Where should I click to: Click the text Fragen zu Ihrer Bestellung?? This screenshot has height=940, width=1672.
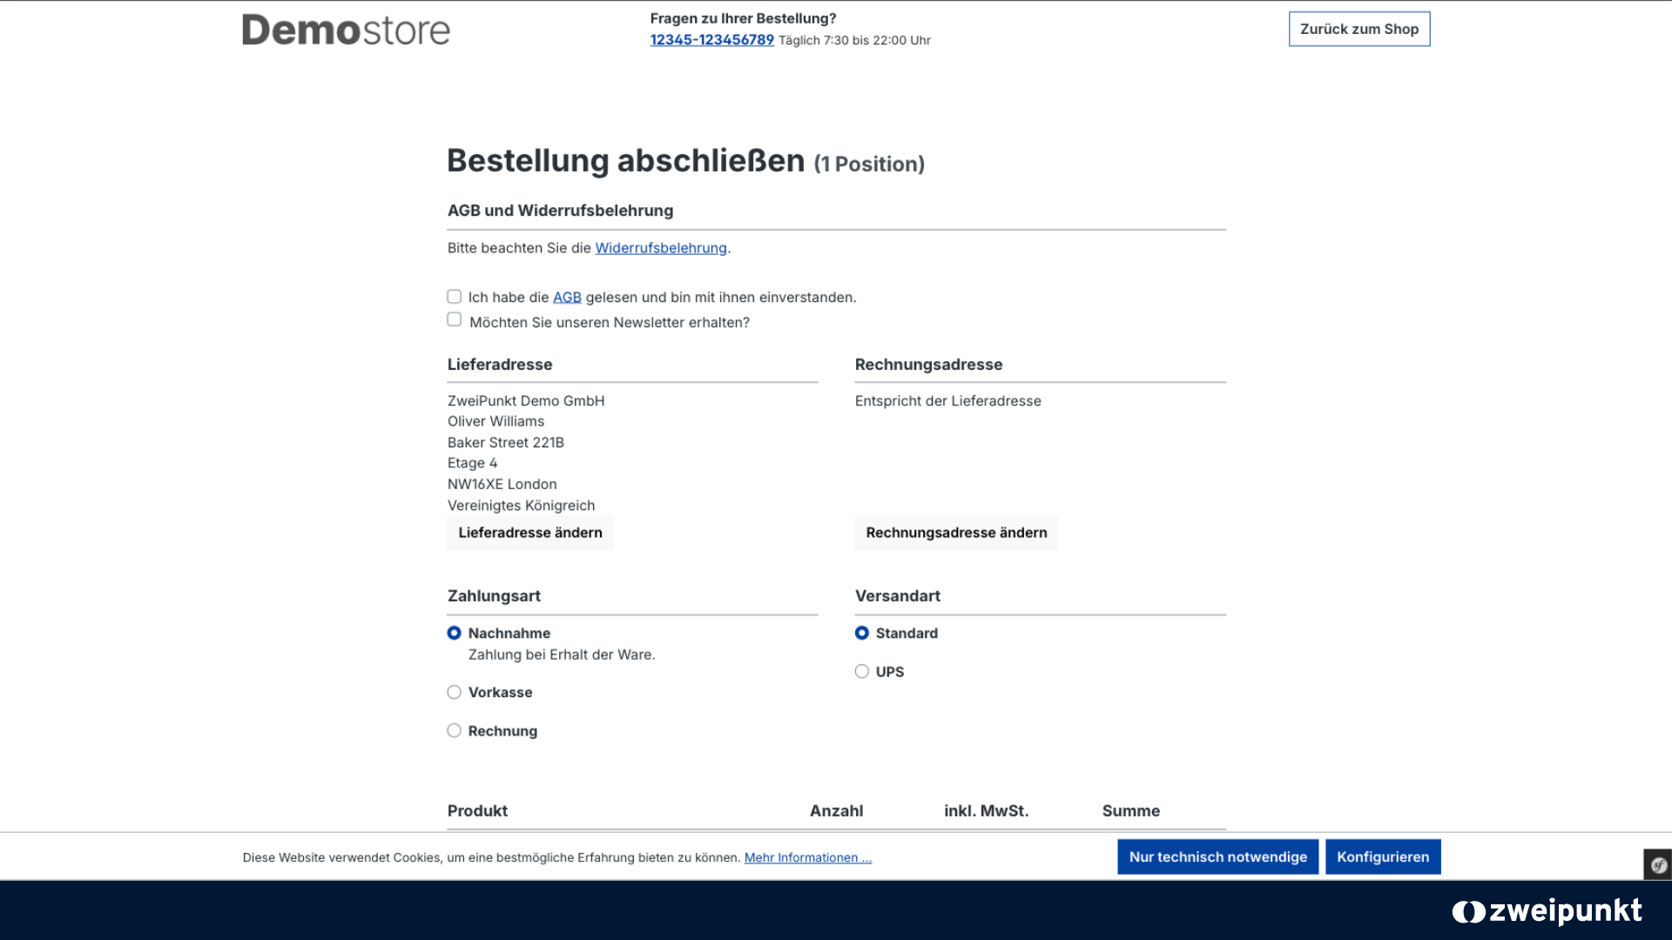click(x=743, y=18)
